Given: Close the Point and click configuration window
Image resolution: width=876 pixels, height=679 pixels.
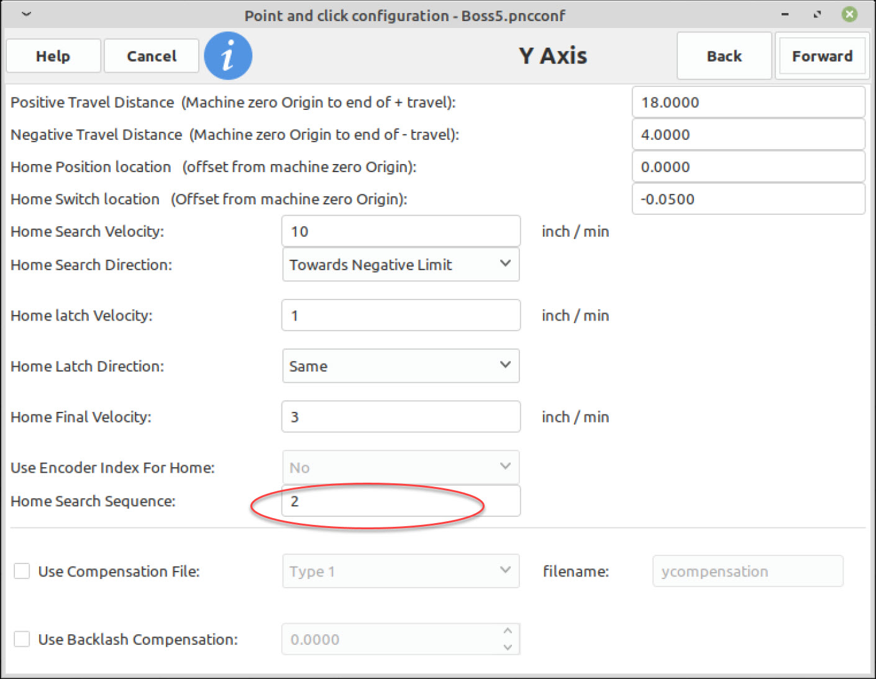Looking at the screenshot, I should [x=849, y=14].
